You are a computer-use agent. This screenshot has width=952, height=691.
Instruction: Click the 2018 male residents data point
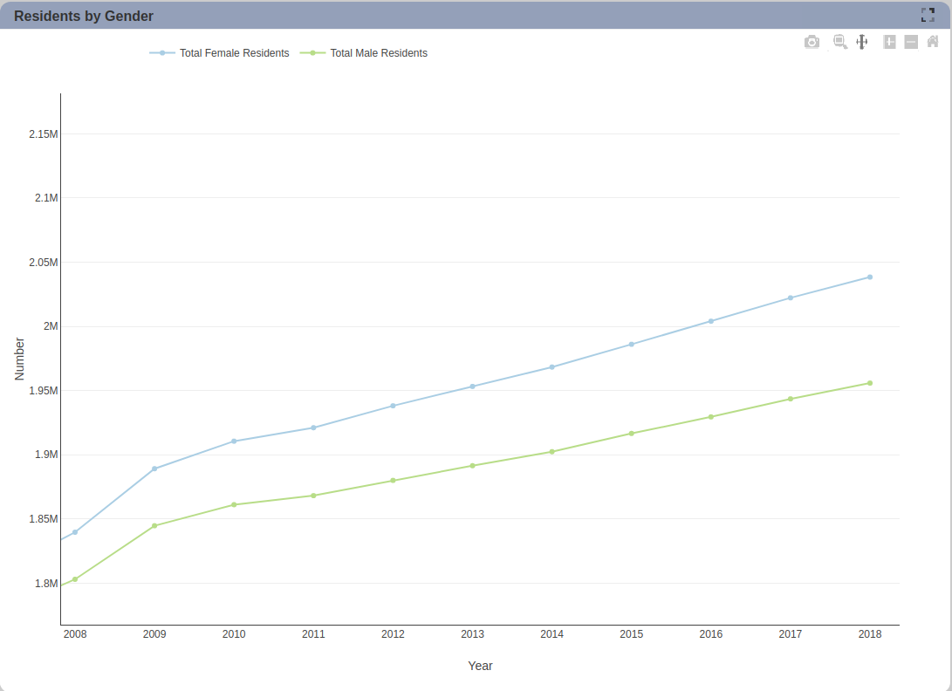coord(869,383)
